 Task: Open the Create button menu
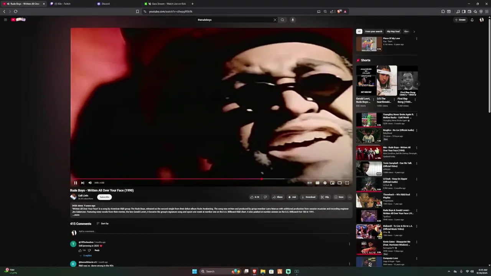pyautogui.click(x=460, y=20)
